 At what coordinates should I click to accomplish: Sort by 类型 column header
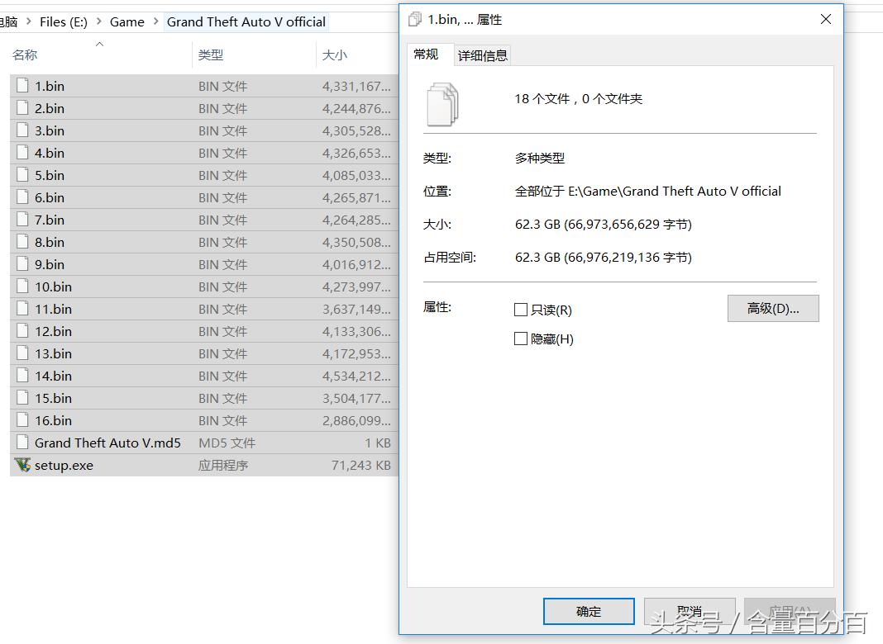coord(211,55)
